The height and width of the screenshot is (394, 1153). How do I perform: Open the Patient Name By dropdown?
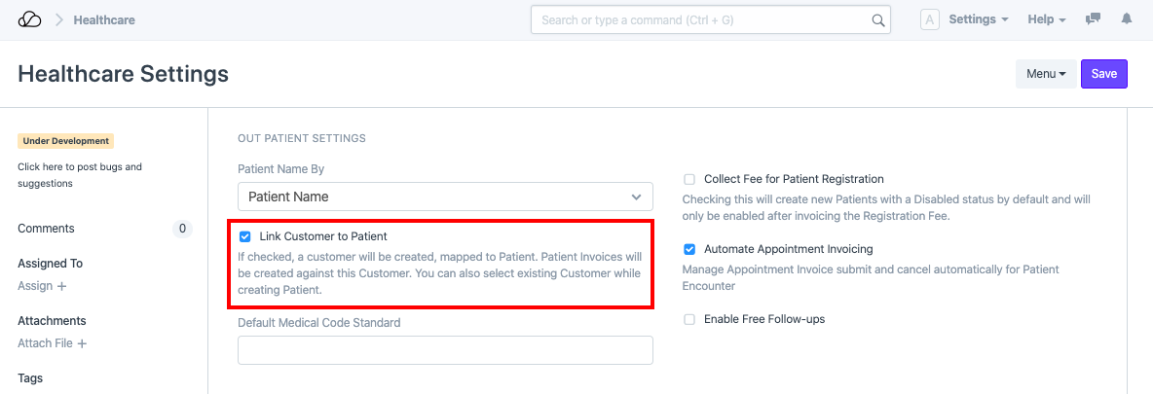click(x=445, y=197)
